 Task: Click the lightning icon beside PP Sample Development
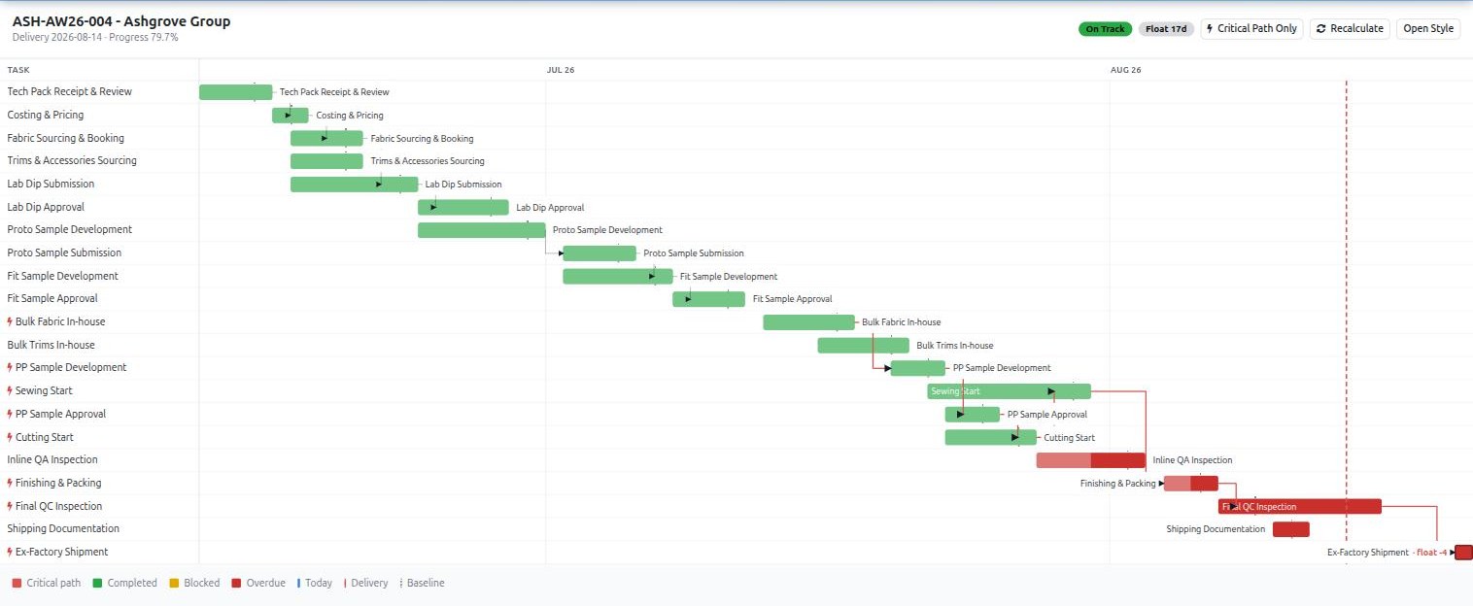[10, 367]
